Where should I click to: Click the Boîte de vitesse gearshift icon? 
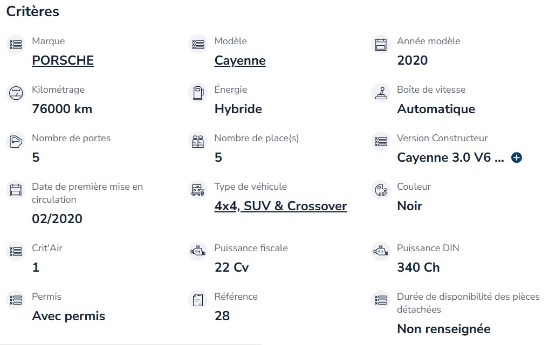[381, 93]
